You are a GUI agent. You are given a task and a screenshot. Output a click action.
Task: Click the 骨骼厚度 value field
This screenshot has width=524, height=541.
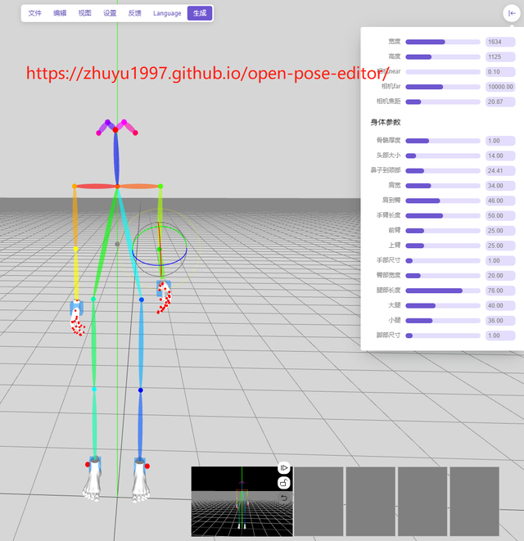pos(500,141)
